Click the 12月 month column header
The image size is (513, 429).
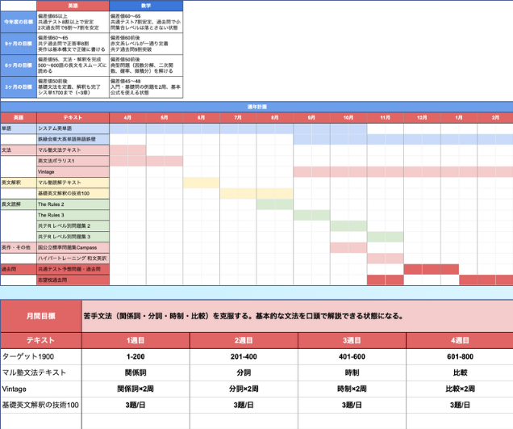pos(422,118)
